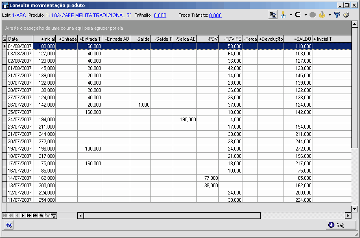Click the previous page navigator button
The image size is (360, 238).
[x=11, y=216]
